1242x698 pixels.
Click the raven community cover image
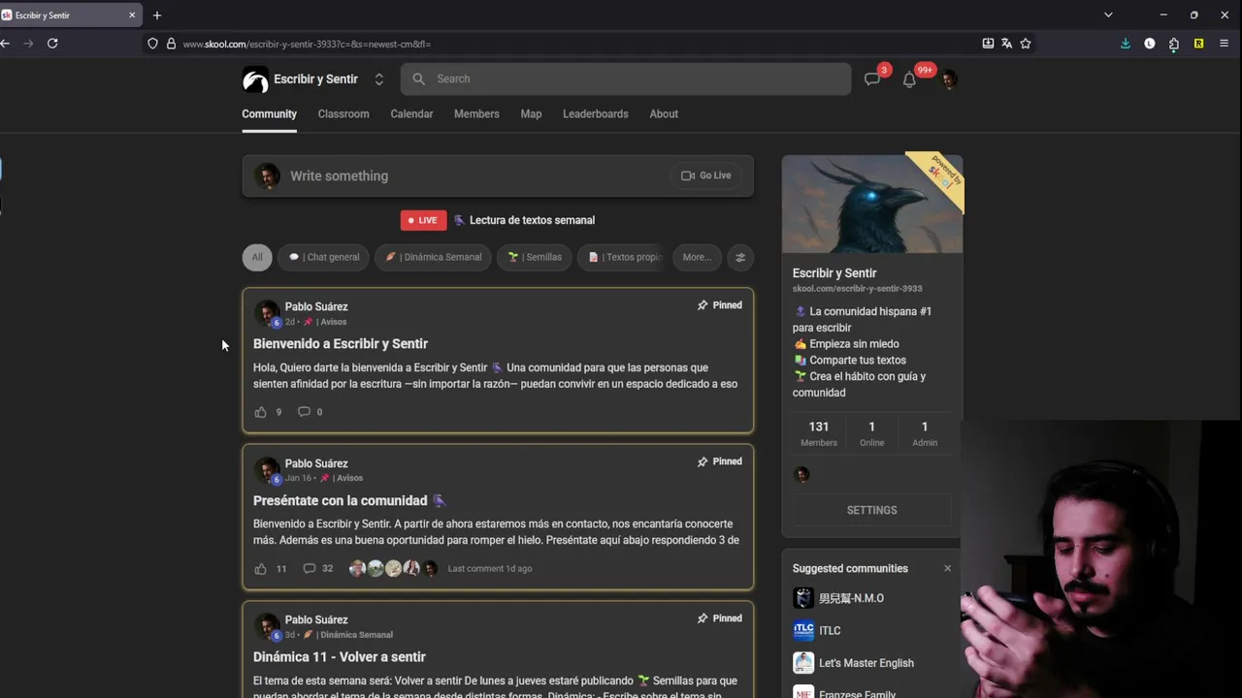point(872,205)
